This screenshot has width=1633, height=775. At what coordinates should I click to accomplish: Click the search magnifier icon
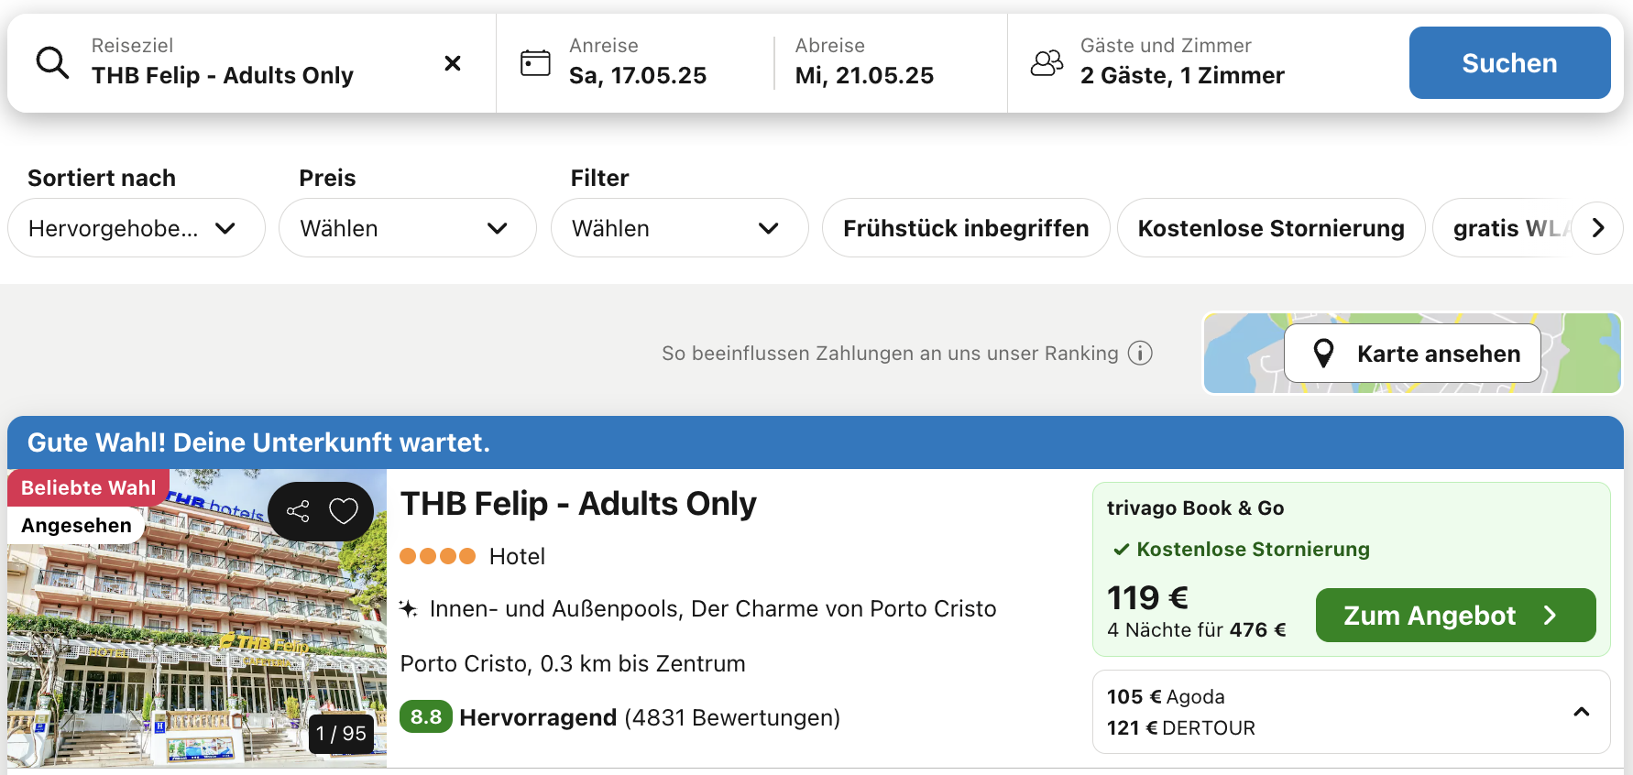pos(52,63)
